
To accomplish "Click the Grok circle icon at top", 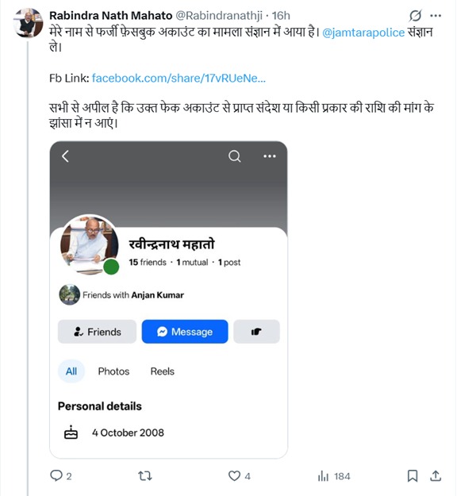I will (x=414, y=16).
